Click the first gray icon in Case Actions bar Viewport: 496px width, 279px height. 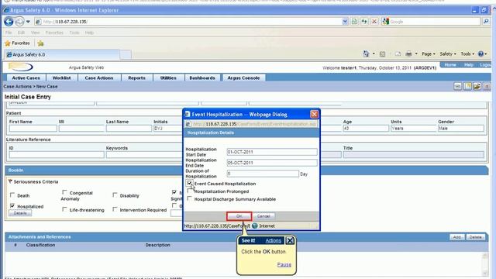[x=457, y=86]
